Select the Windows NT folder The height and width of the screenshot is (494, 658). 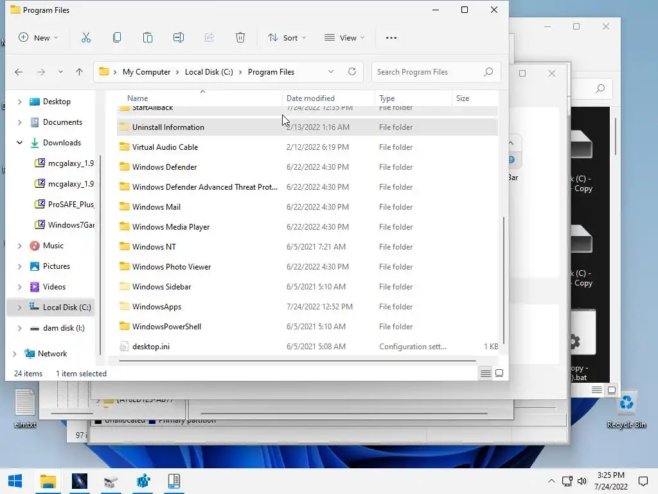pos(308,246)
